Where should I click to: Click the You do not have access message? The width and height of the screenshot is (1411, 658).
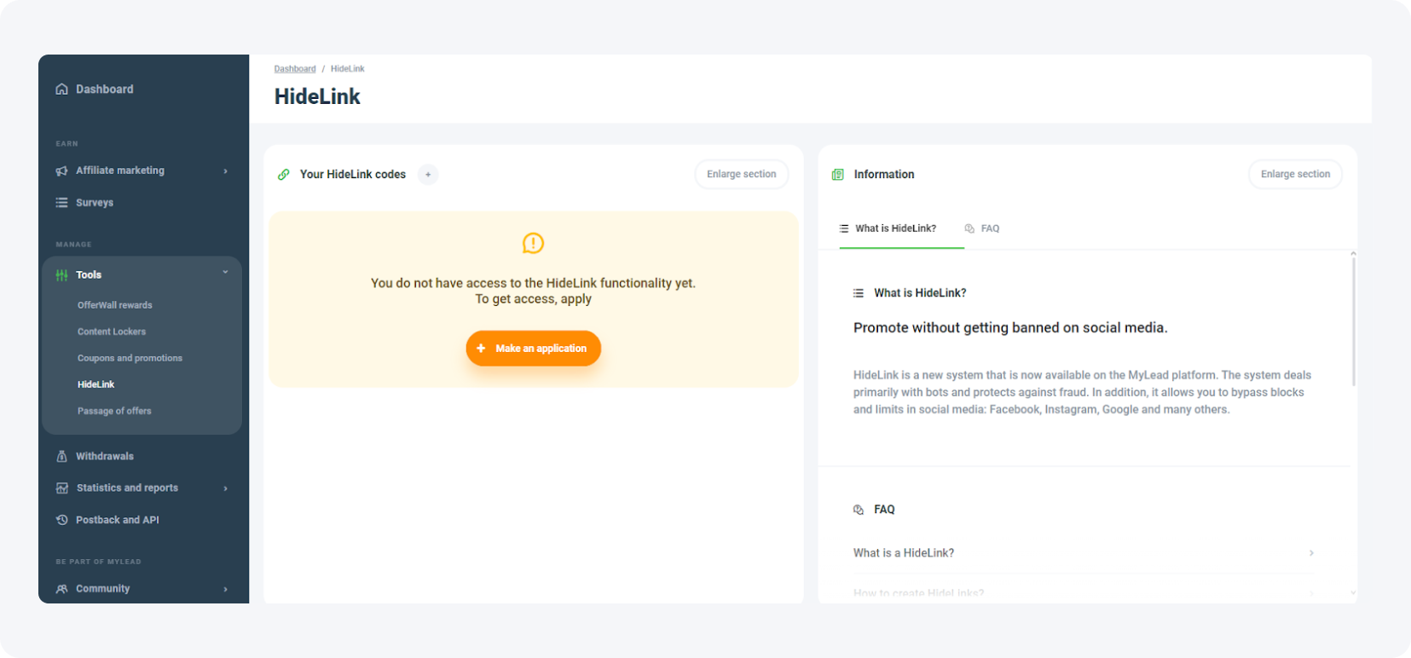(x=534, y=291)
